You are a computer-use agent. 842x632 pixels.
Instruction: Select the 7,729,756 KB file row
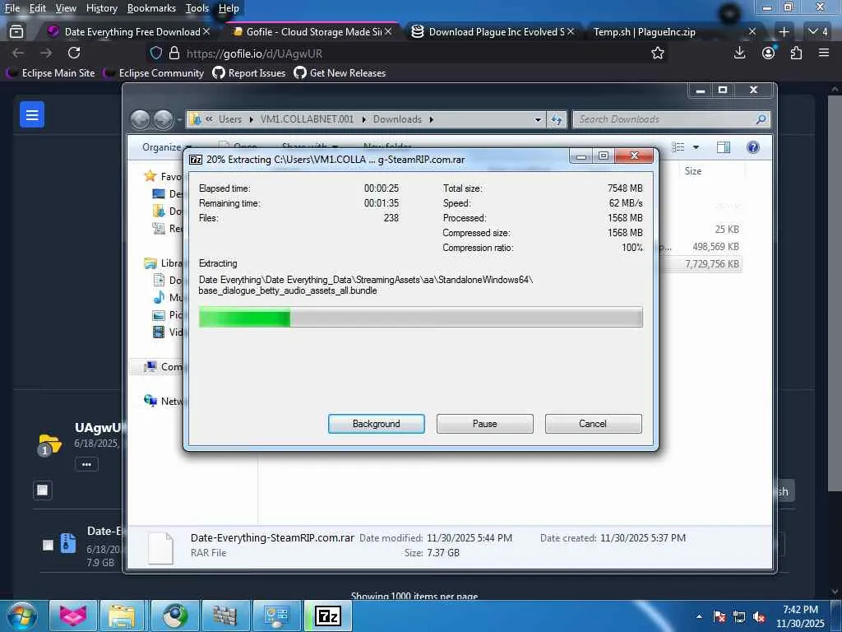click(x=701, y=264)
